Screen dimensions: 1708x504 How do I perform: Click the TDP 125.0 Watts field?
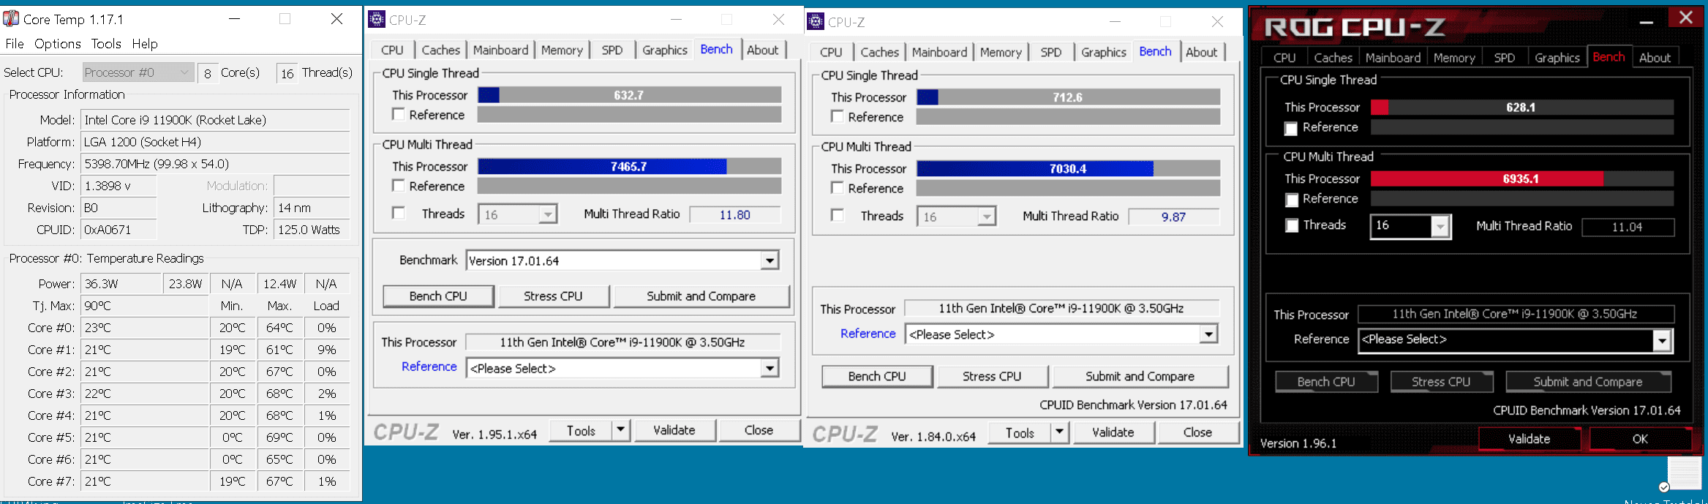[x=312, y=230]
